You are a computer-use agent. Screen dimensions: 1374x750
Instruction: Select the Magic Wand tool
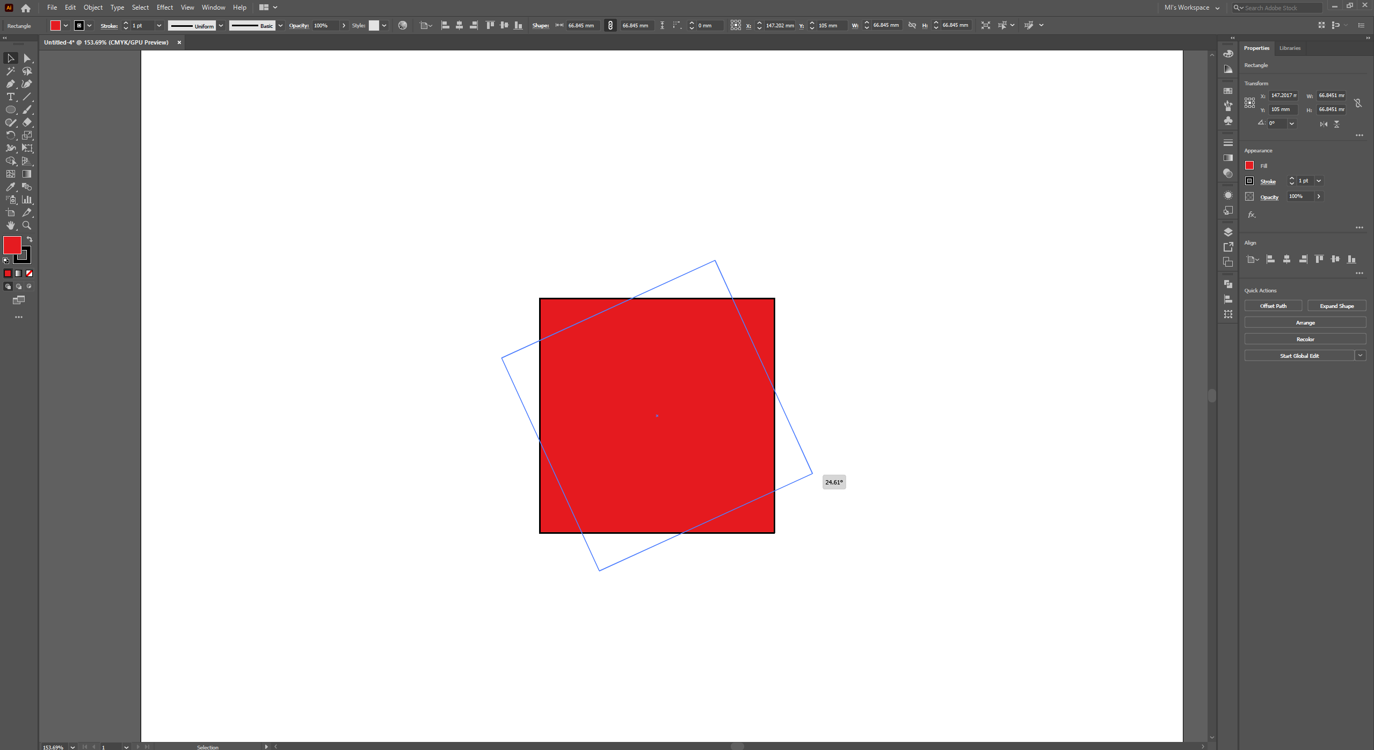point(10,71)
